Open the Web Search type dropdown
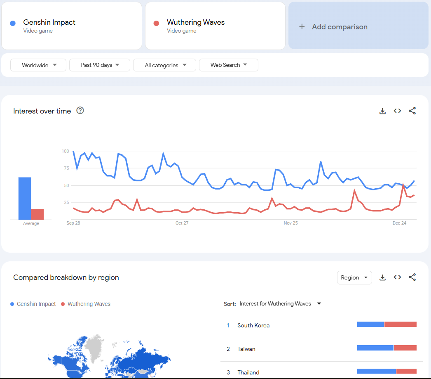The height and width of the screenshot is (379, 431). (228, 65)
